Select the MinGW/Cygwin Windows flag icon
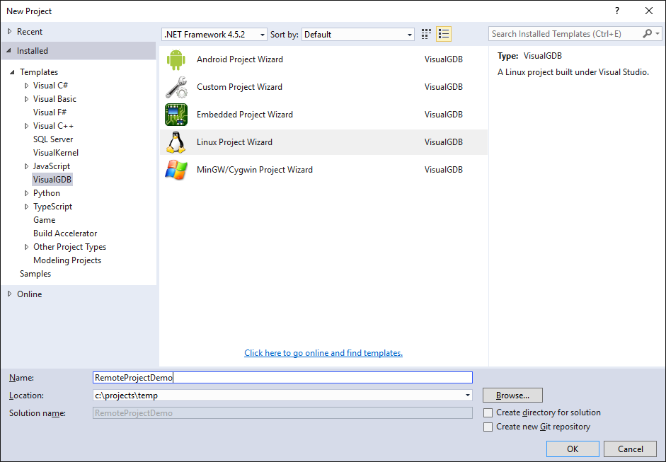This screenshot has width=666, height=462. click(176, 170)
